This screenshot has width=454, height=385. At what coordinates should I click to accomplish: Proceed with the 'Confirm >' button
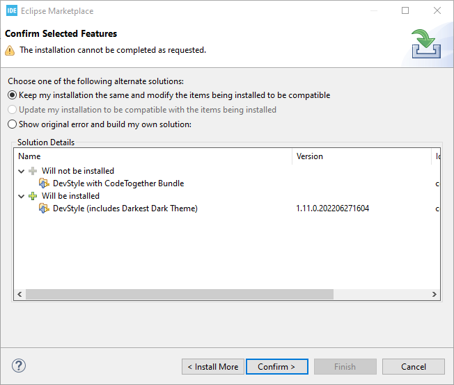point(277,367)
